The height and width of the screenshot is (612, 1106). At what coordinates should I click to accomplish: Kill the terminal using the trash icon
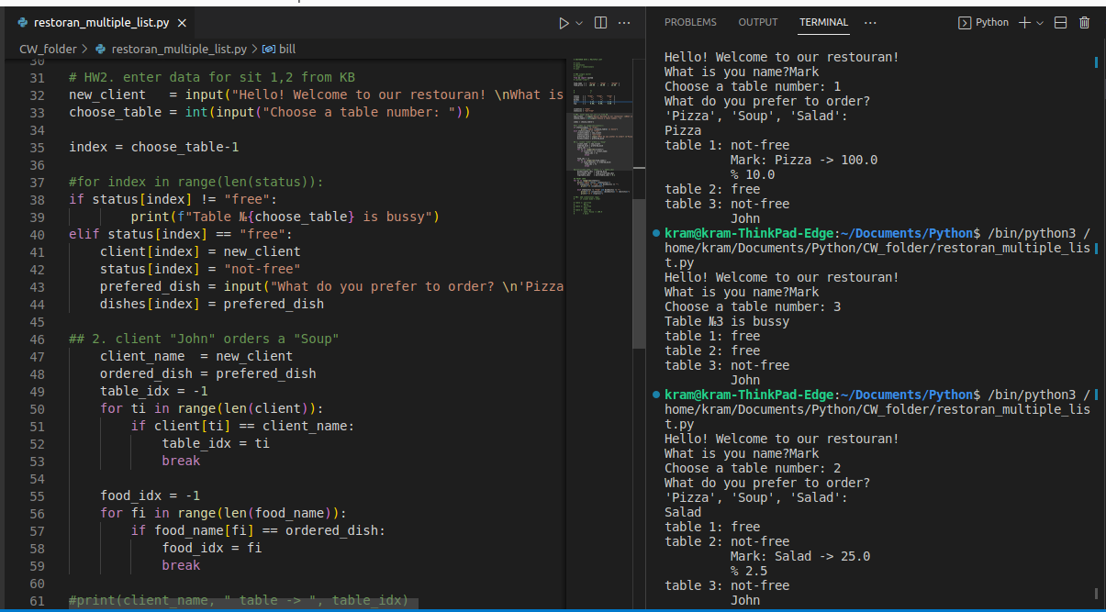point(1085,22)
